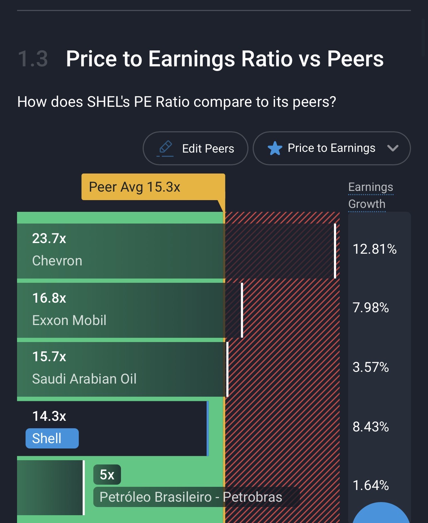Open the Price to Earnings selector
The height and width of the screenshot is (523, 428).
[331, 148]
